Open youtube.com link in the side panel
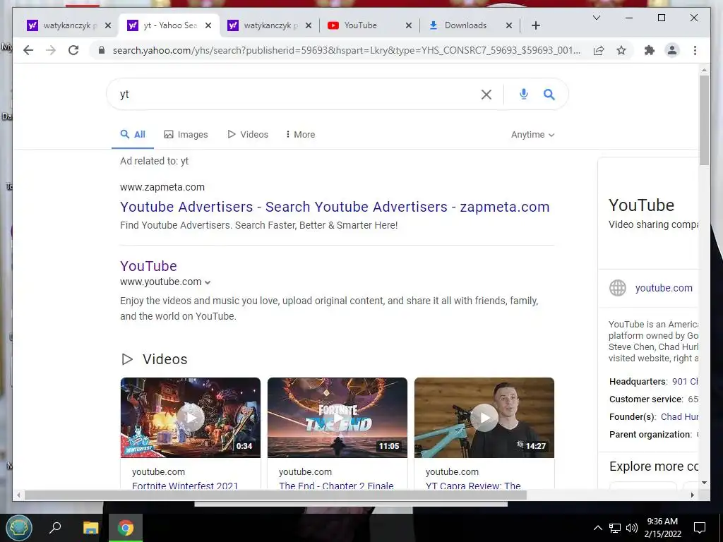The width and height of the screenshot is (723, 542). 664,288
